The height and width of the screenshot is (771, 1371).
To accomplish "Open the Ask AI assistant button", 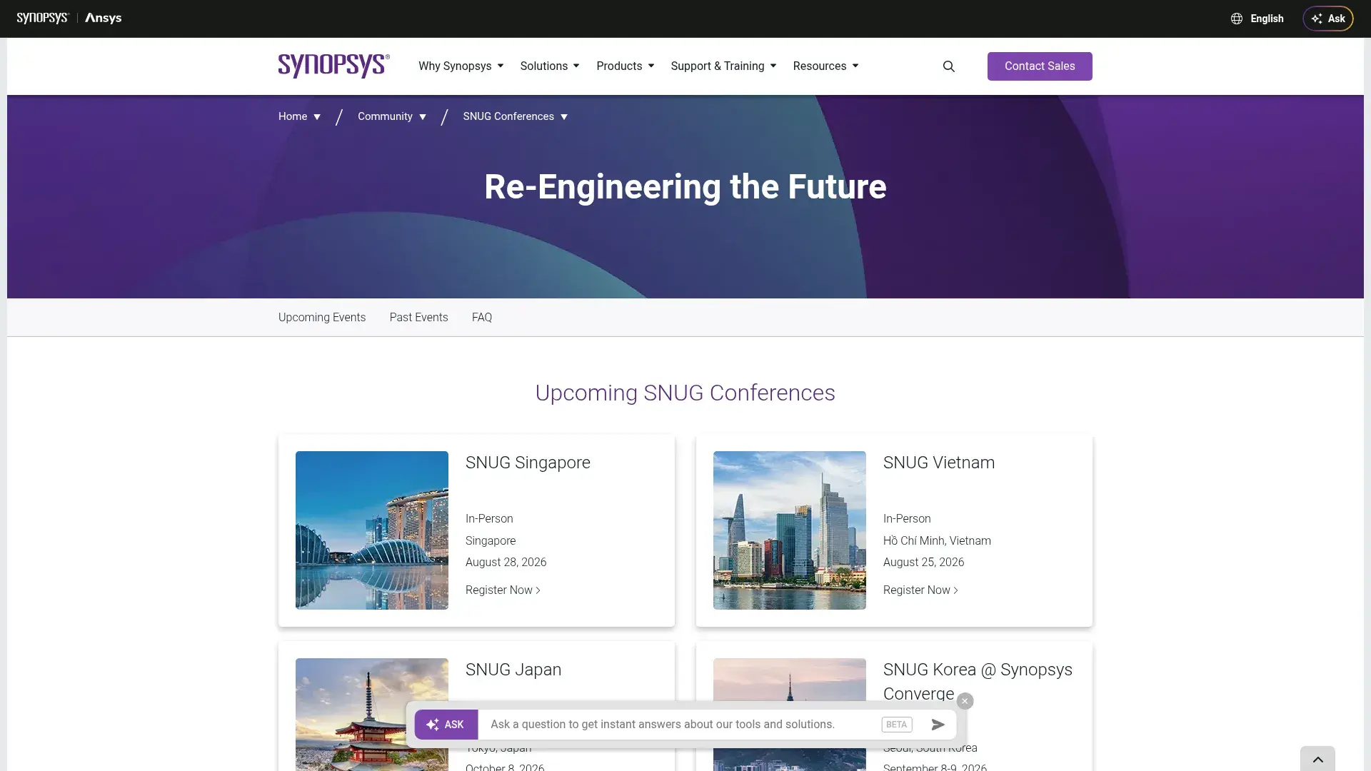I will coord(1327,19).
